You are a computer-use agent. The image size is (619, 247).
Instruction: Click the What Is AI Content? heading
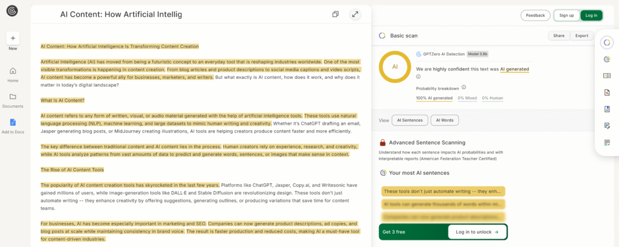(62, 100)
